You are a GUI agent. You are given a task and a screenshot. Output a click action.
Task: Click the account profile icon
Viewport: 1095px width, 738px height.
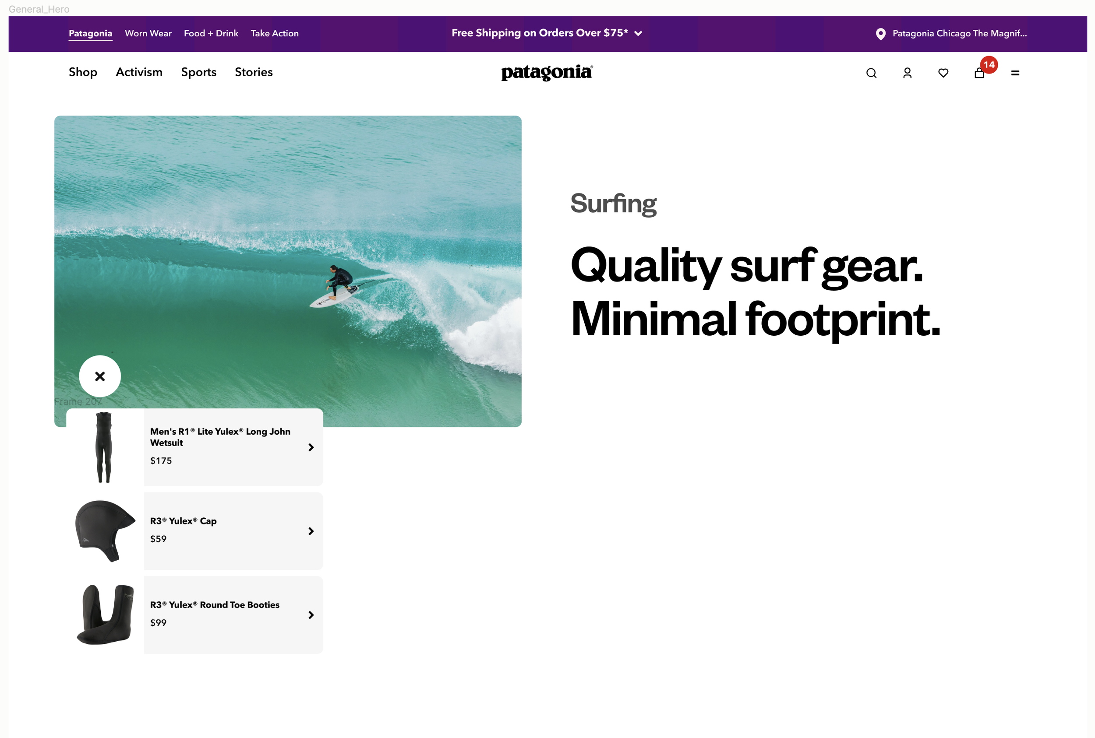pyautogui.click(x=907, y=73)
